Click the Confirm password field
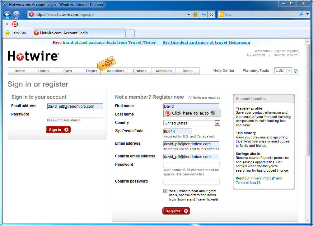The image size is (313, 226). click(191, 182)
